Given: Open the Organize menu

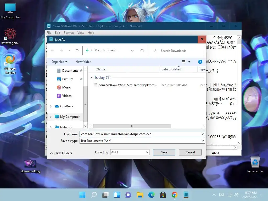Looking at the screenshot, I should point(59,62).
